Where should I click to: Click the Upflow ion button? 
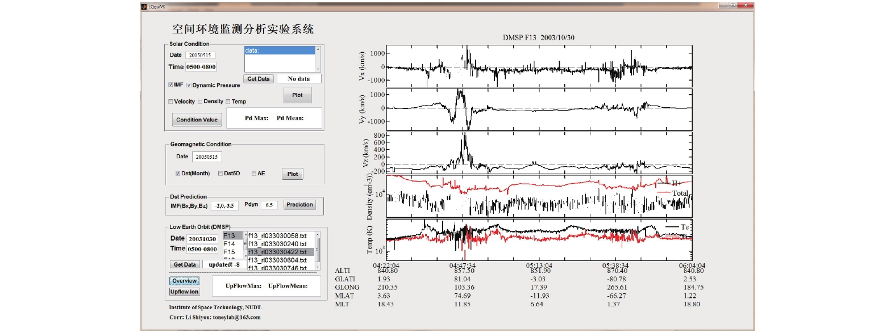click(x=185, y=292)
